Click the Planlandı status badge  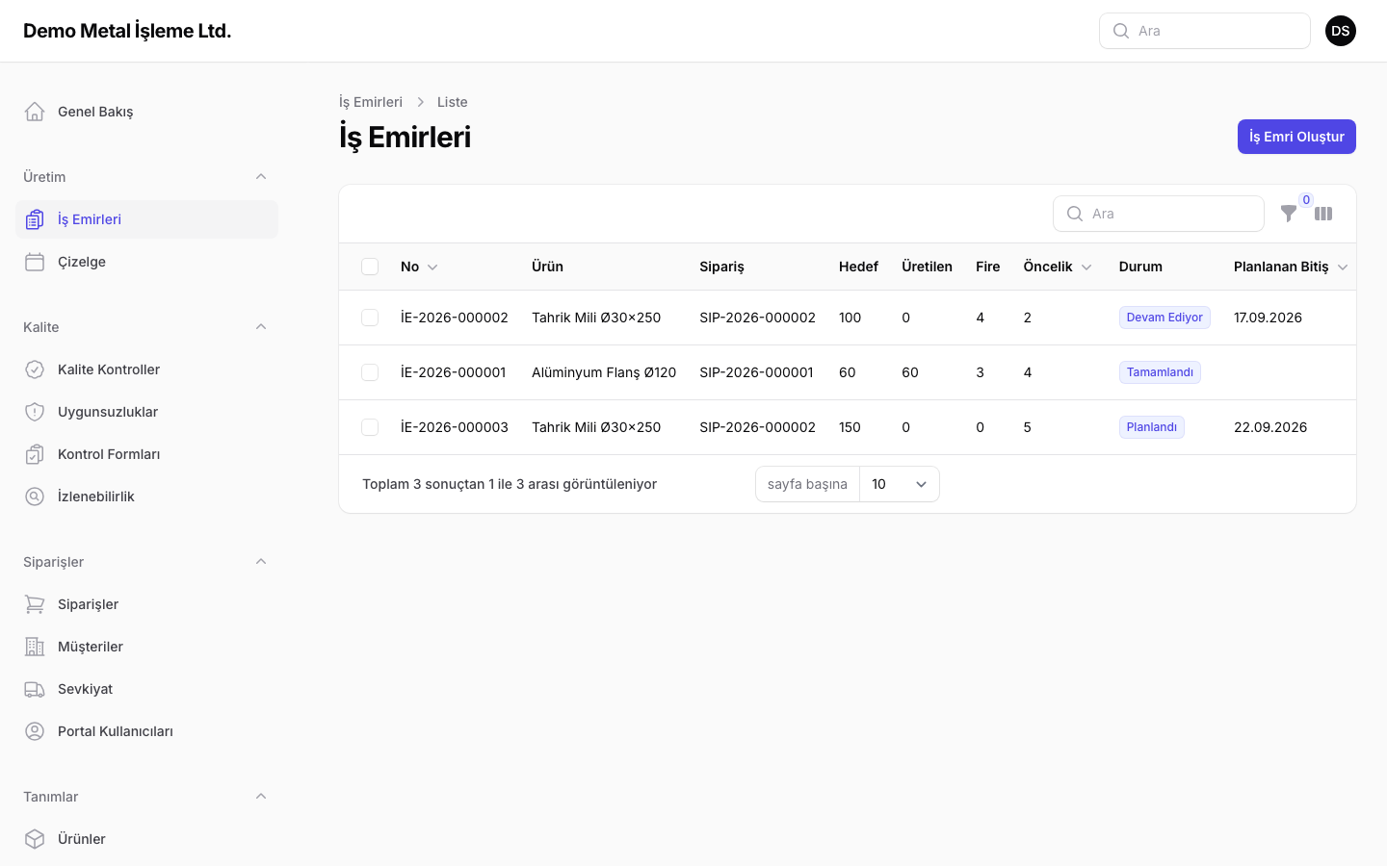[x=1152, y=427]
